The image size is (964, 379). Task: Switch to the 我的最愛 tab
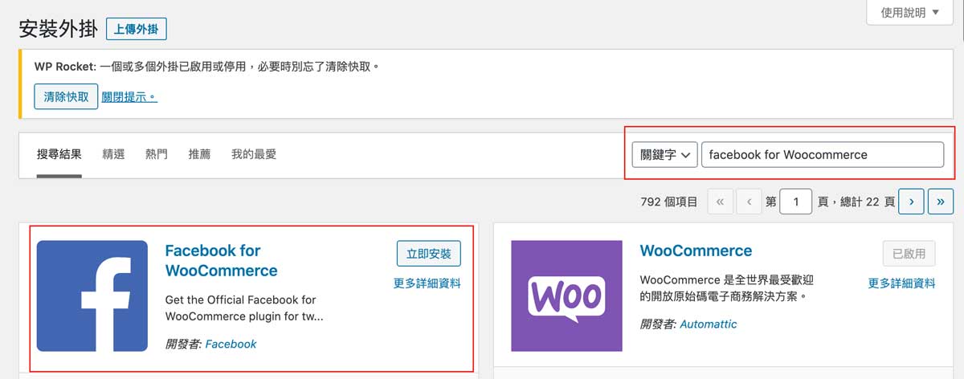click(254, 154)
